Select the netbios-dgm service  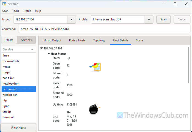pyautogui.click(x=19, y=84)
